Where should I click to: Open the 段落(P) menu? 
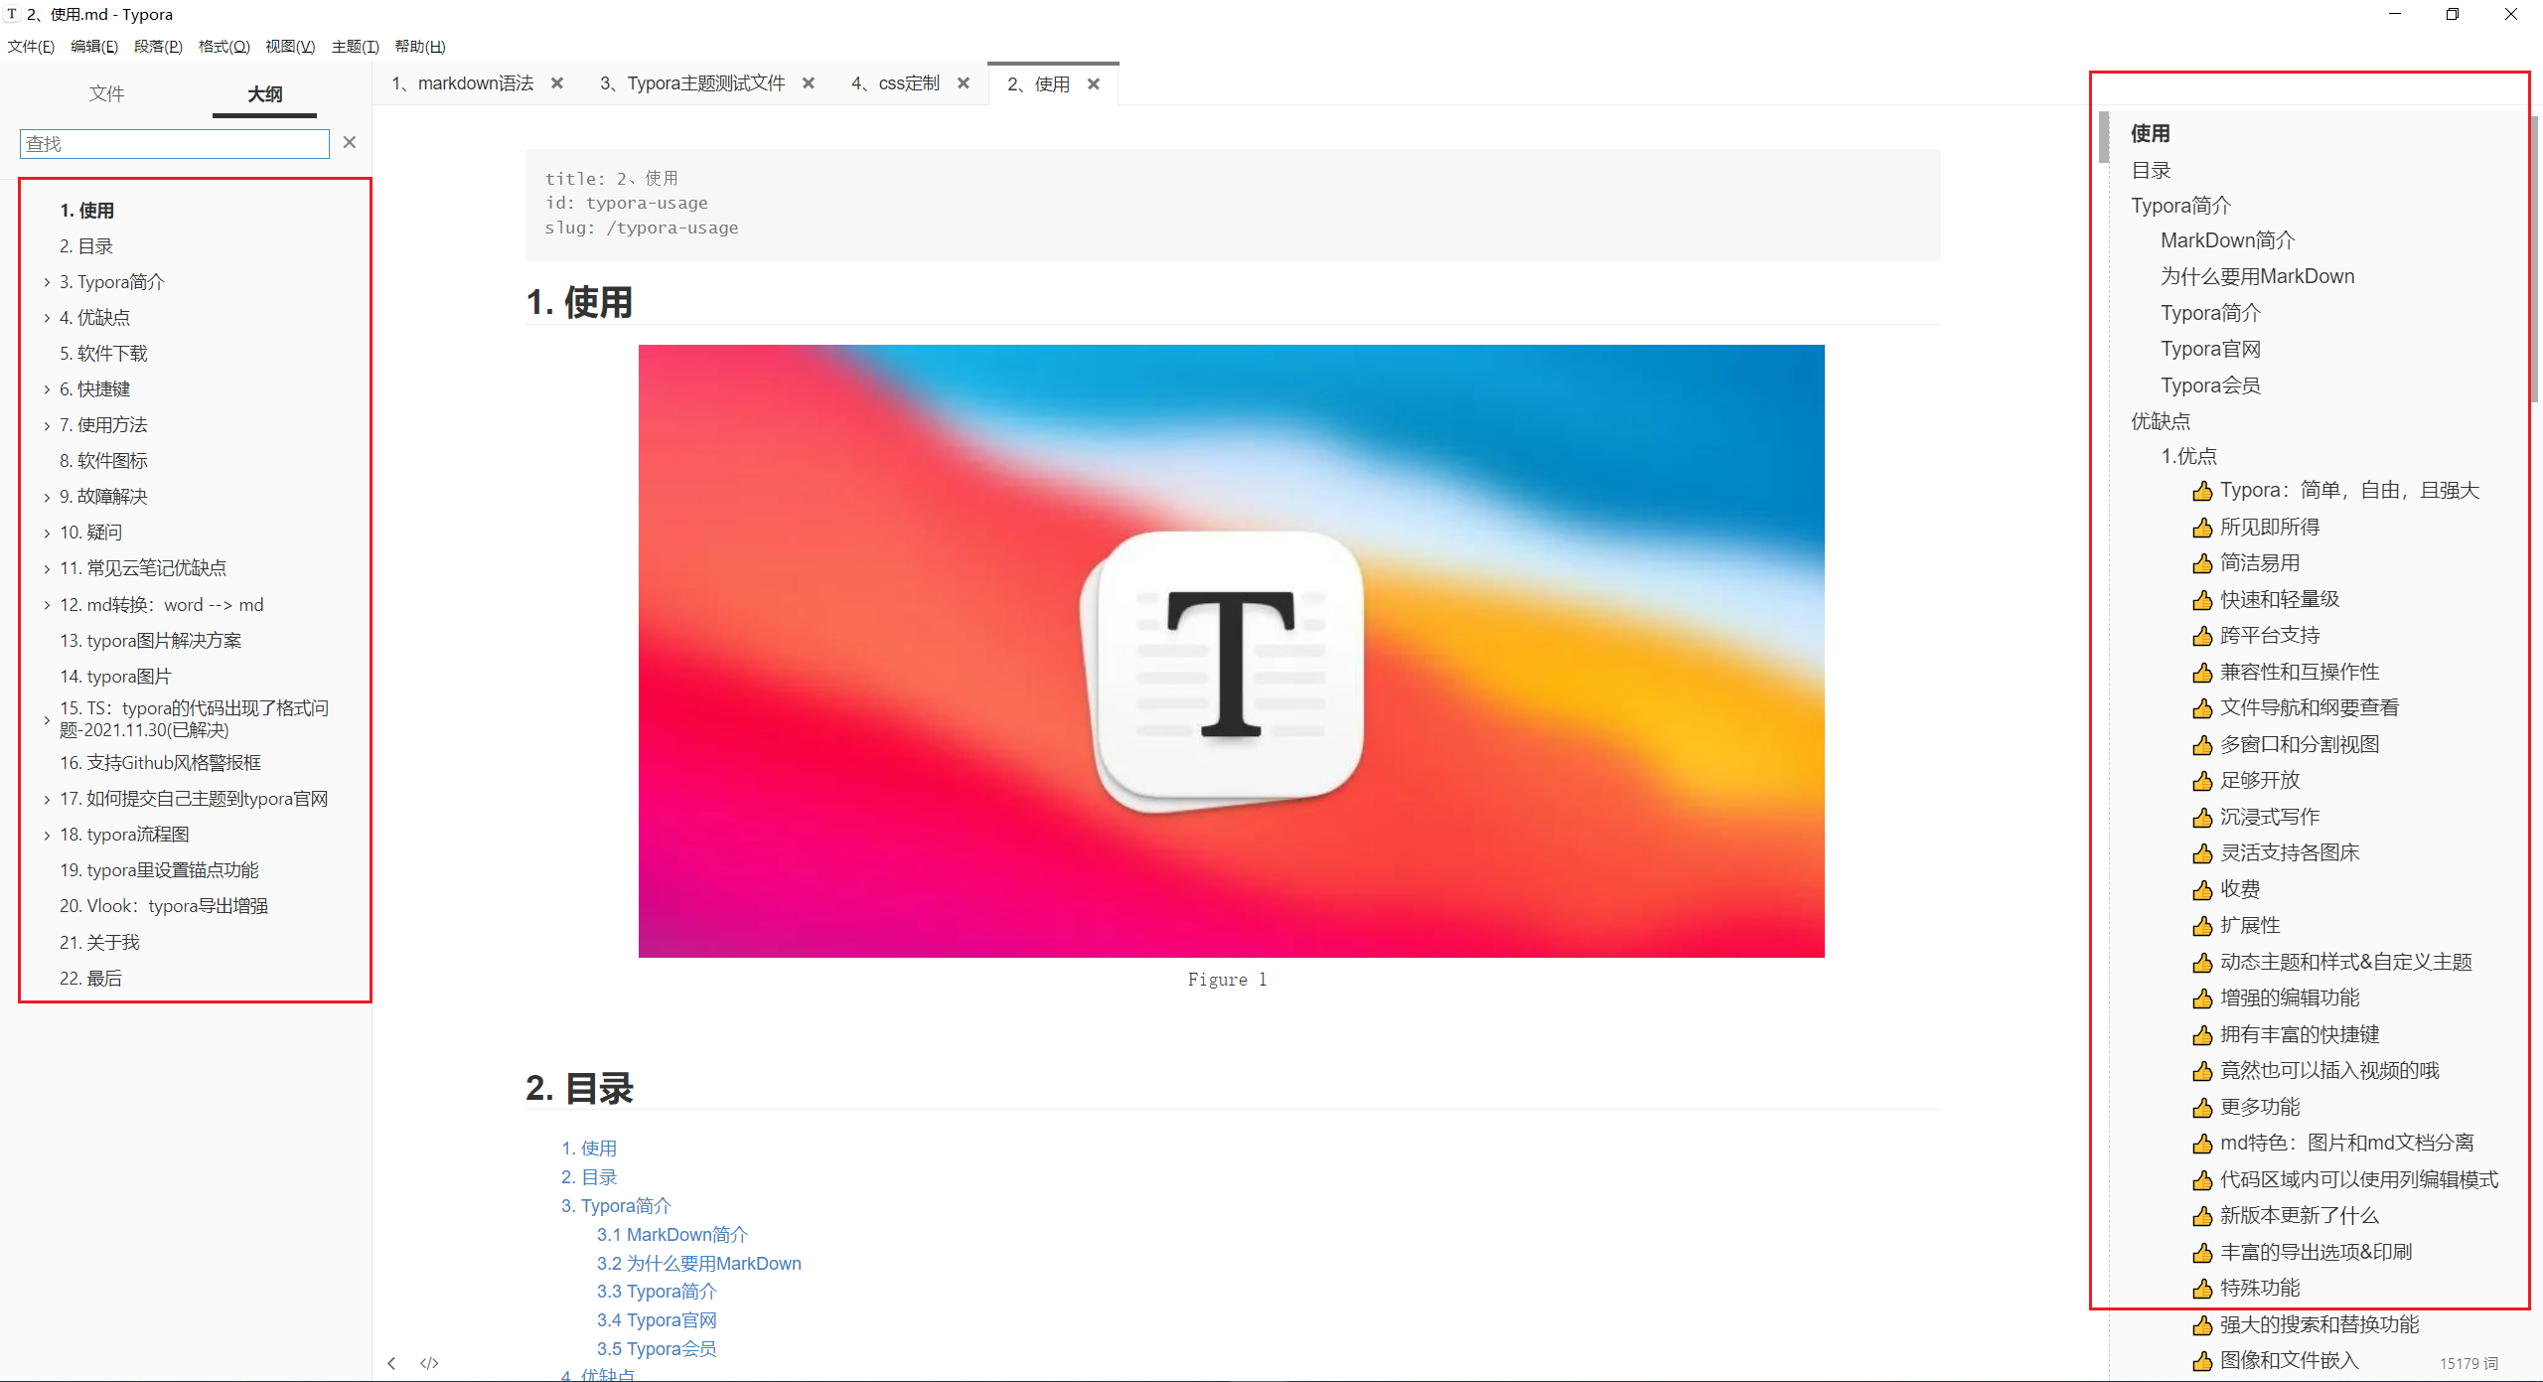pyautogui.click(x=158, y=47)
